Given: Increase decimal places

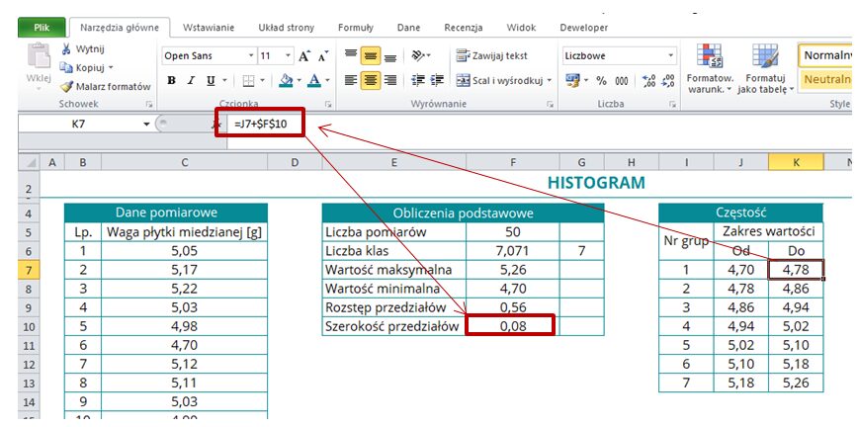Looking at the screenshot, I should (649, 81).
